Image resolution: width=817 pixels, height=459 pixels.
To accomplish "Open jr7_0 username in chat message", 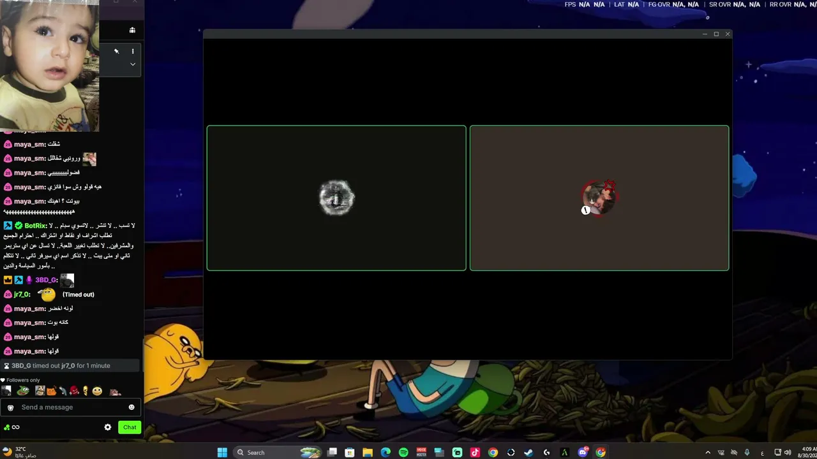I will [22, 295].
